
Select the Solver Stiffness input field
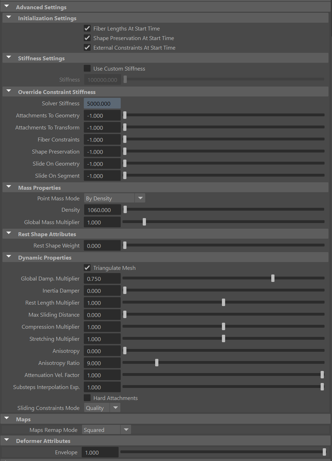click(102, 103)
